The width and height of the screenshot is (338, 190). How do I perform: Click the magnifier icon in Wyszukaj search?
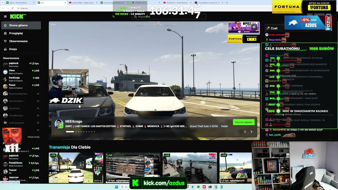point(135,16)
